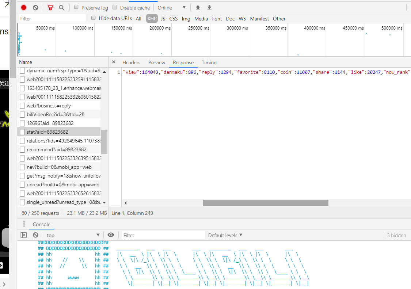The width and height of the screenshot is (411, 289).
Task: Filter requests by JS type
Action: [x=163, y=19]
